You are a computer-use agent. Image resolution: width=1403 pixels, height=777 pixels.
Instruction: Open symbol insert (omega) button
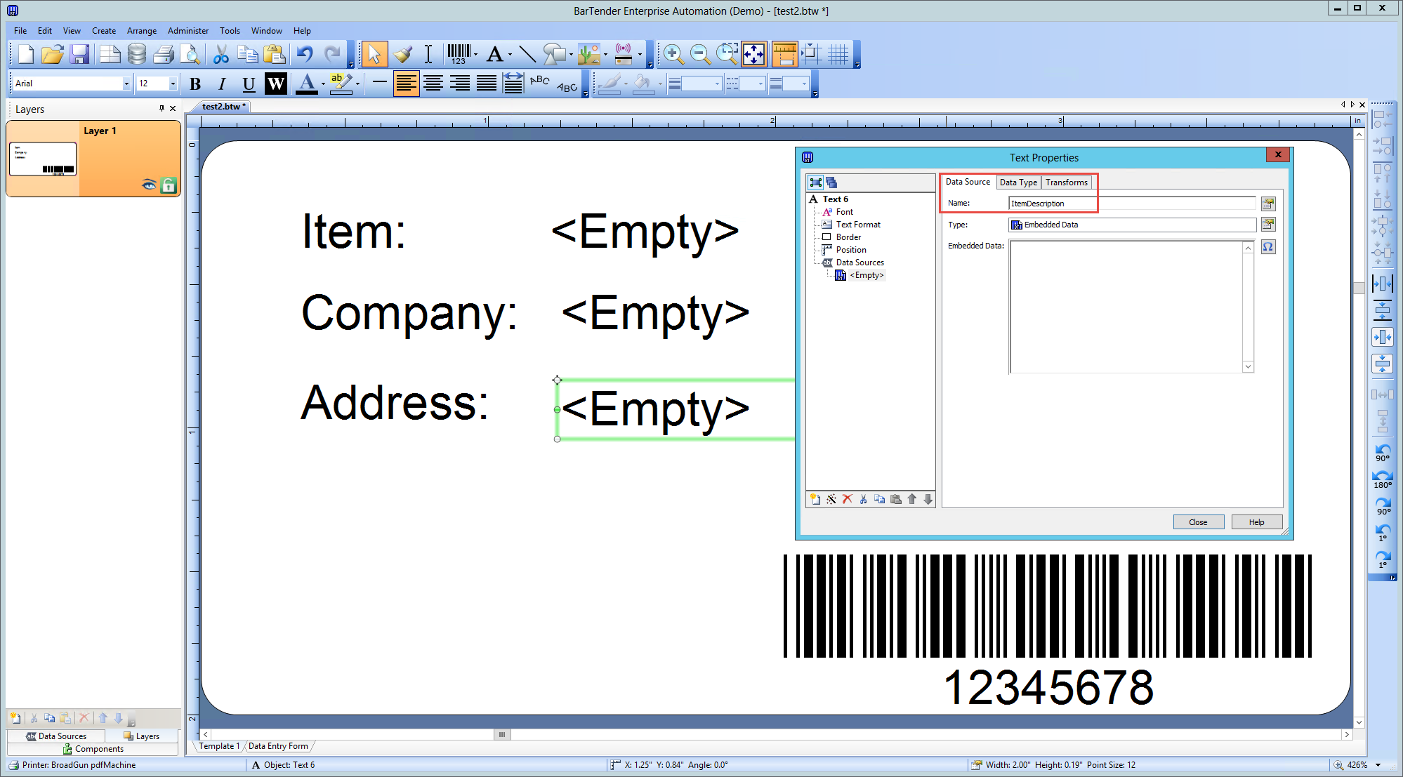tap(1268, 247)
